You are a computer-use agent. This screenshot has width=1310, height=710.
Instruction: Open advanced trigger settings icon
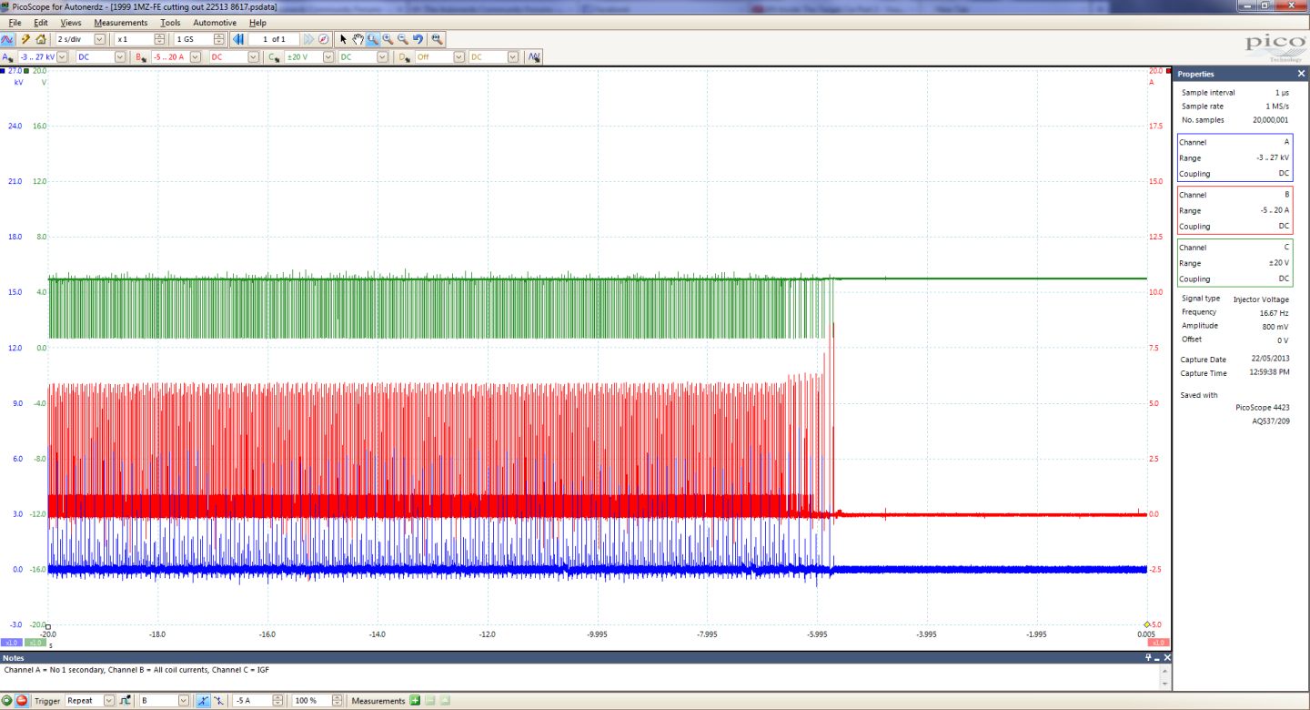pos(125,701)
